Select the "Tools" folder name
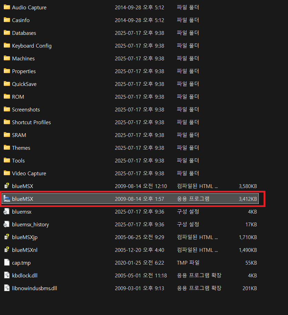 pyautogui.click(x=19, y=160)
